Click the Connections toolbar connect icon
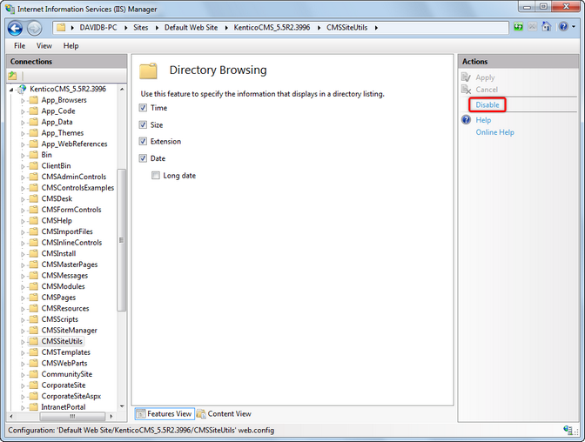Image resolution: width=585 pixels, height=442 pixels. (x=13, y=76)
